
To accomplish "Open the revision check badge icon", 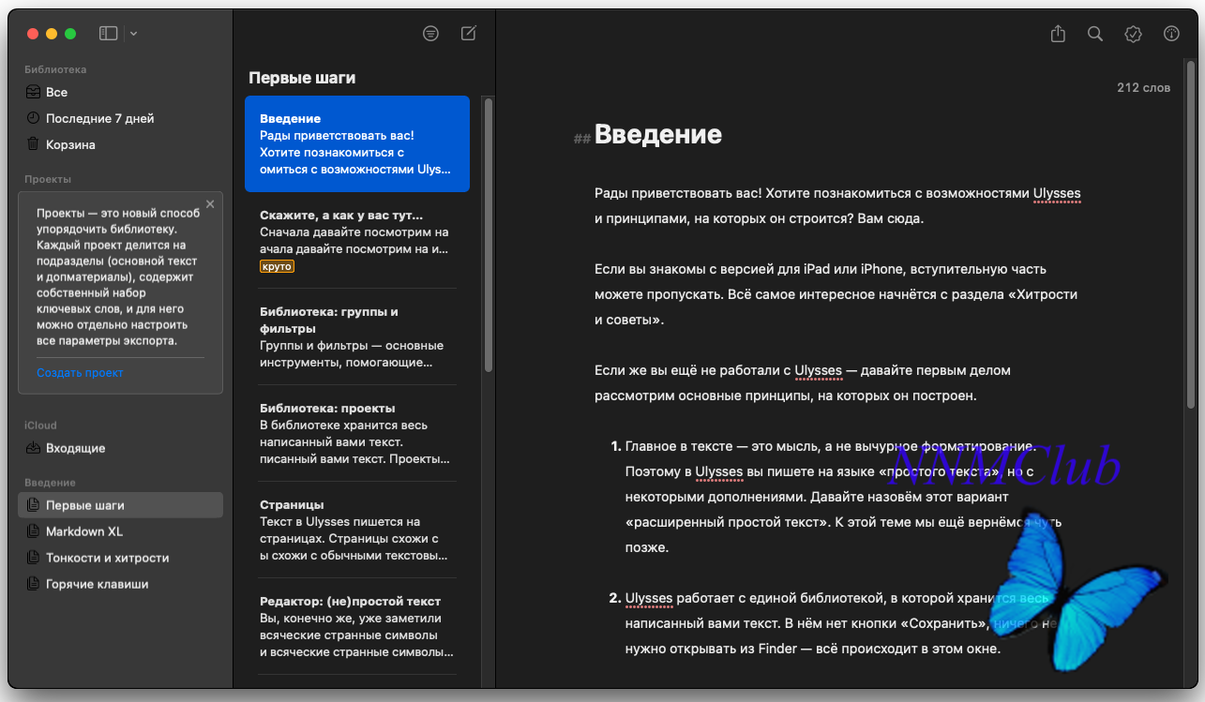I will (1133, 34).
